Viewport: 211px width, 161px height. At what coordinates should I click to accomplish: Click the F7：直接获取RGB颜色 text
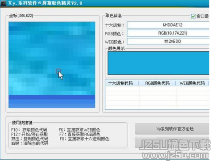[80, 135]
